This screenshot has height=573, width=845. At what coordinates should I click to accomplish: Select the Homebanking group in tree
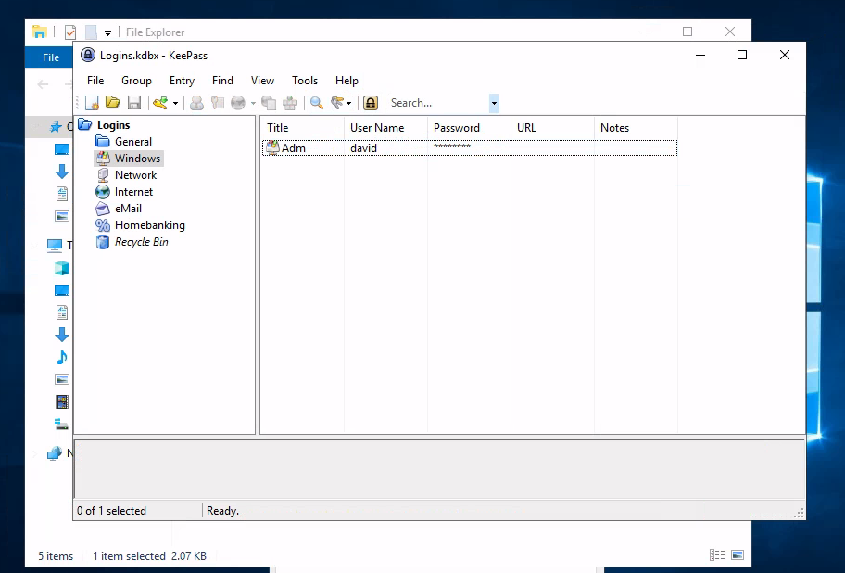coord(149,225)
